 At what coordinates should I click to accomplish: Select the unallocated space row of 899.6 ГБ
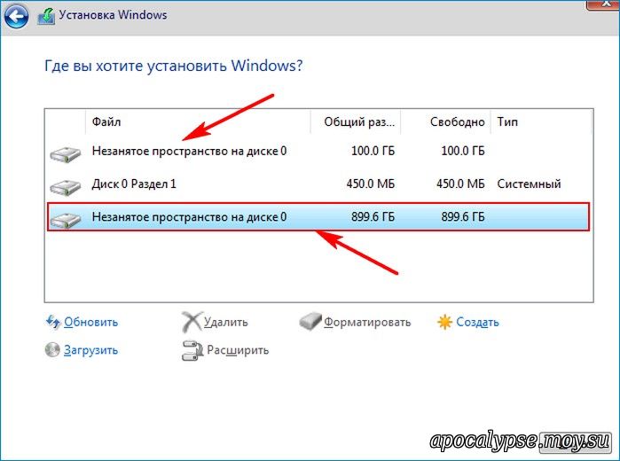click(318, 216)
